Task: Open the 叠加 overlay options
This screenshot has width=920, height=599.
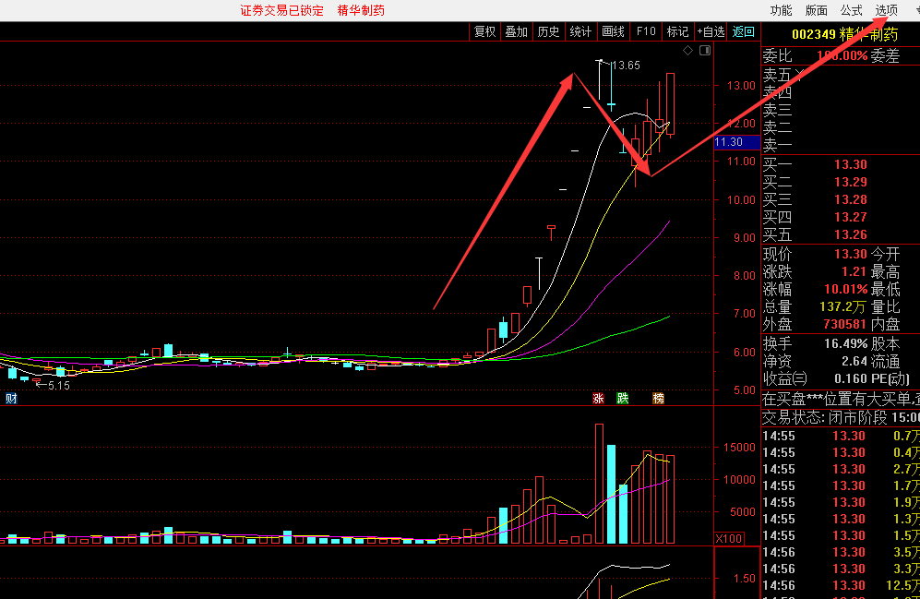Action: click(x=517, y=31)
